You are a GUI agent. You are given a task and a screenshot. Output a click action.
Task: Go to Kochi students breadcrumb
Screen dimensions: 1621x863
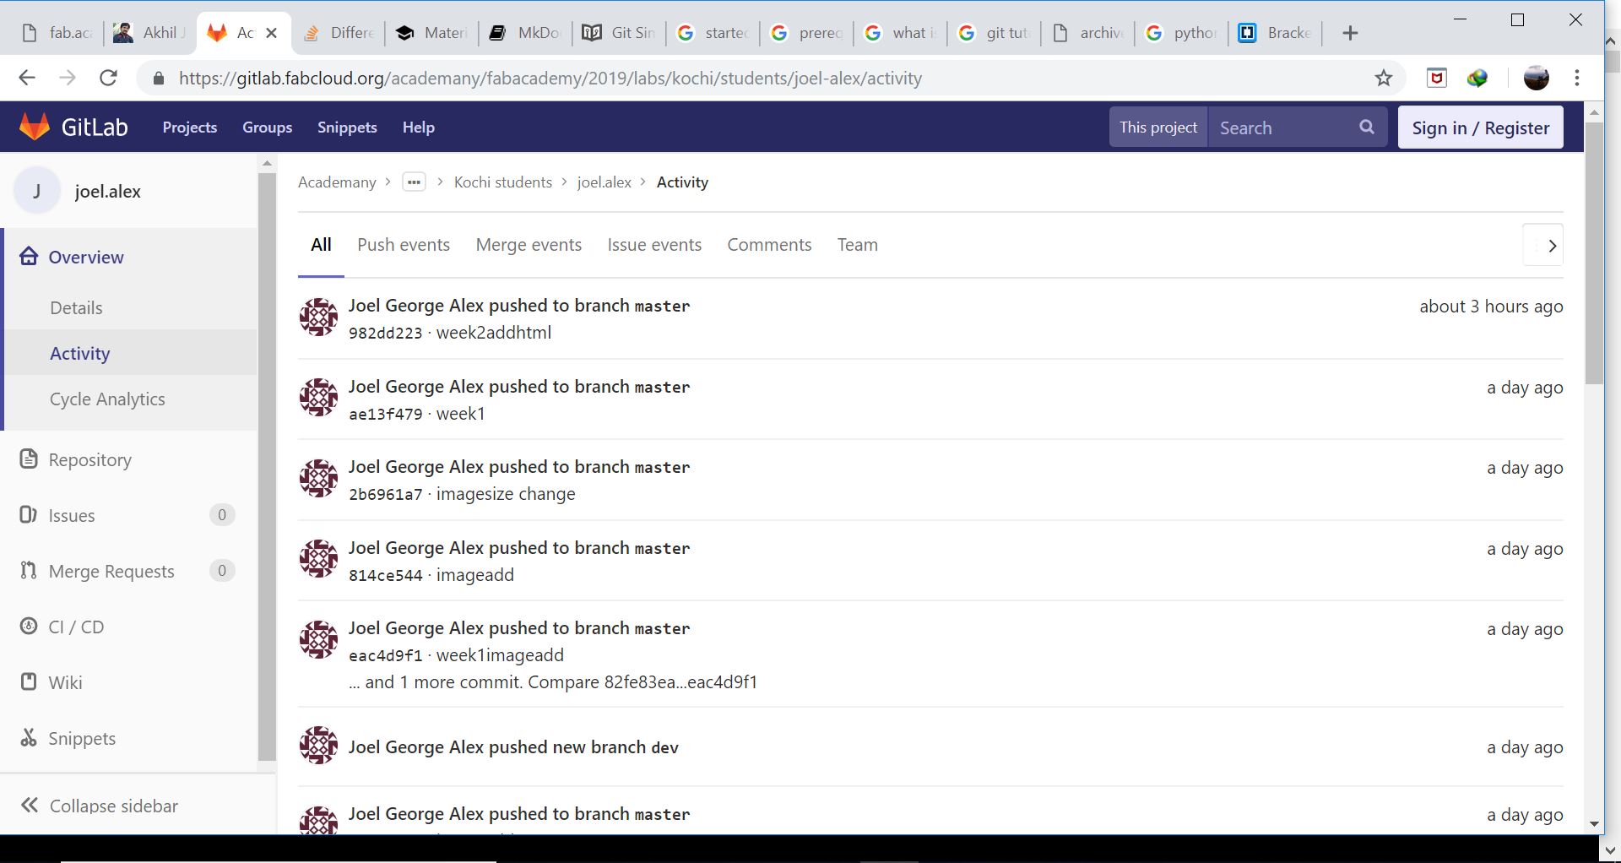tap(503, 182)
